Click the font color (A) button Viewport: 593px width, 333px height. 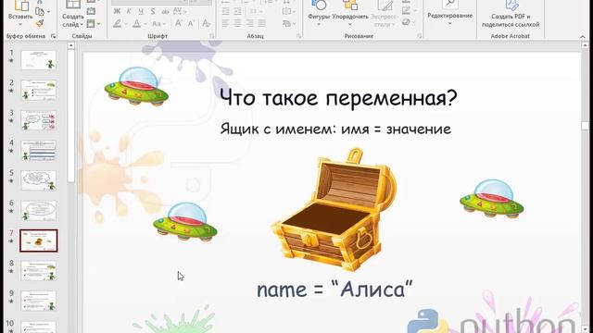pyautogui.click(x=137, y=23)
